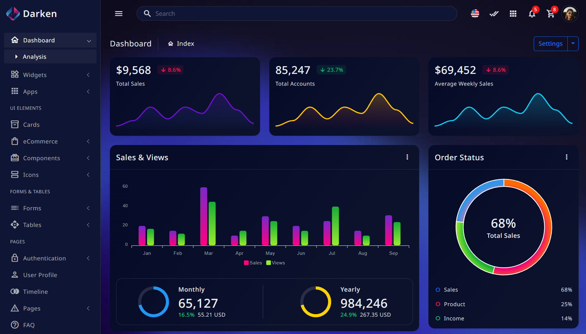
Task: Toggle the Views legend in the bar chart
Action: coord(275,263)
